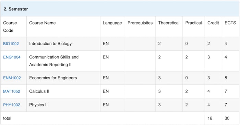Open the PHY1002 course link
The width and height of the screenshot is (240, 126).
[11, 105]
